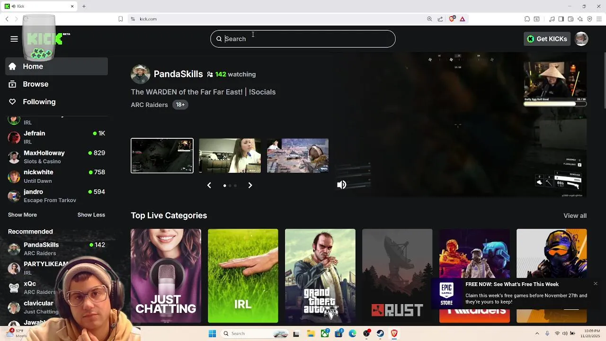Click Get KICKs button

[547, 39]
